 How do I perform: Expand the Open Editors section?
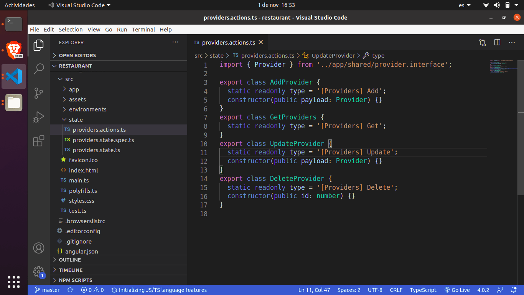(119, 55)
